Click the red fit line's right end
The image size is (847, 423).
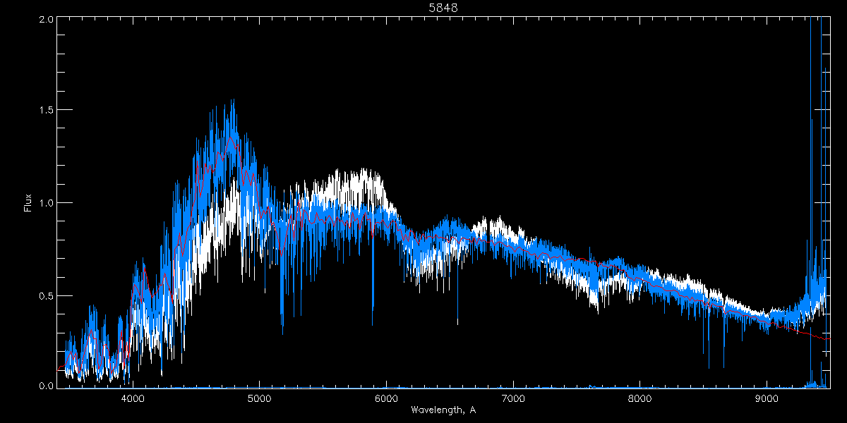point(827,339)
